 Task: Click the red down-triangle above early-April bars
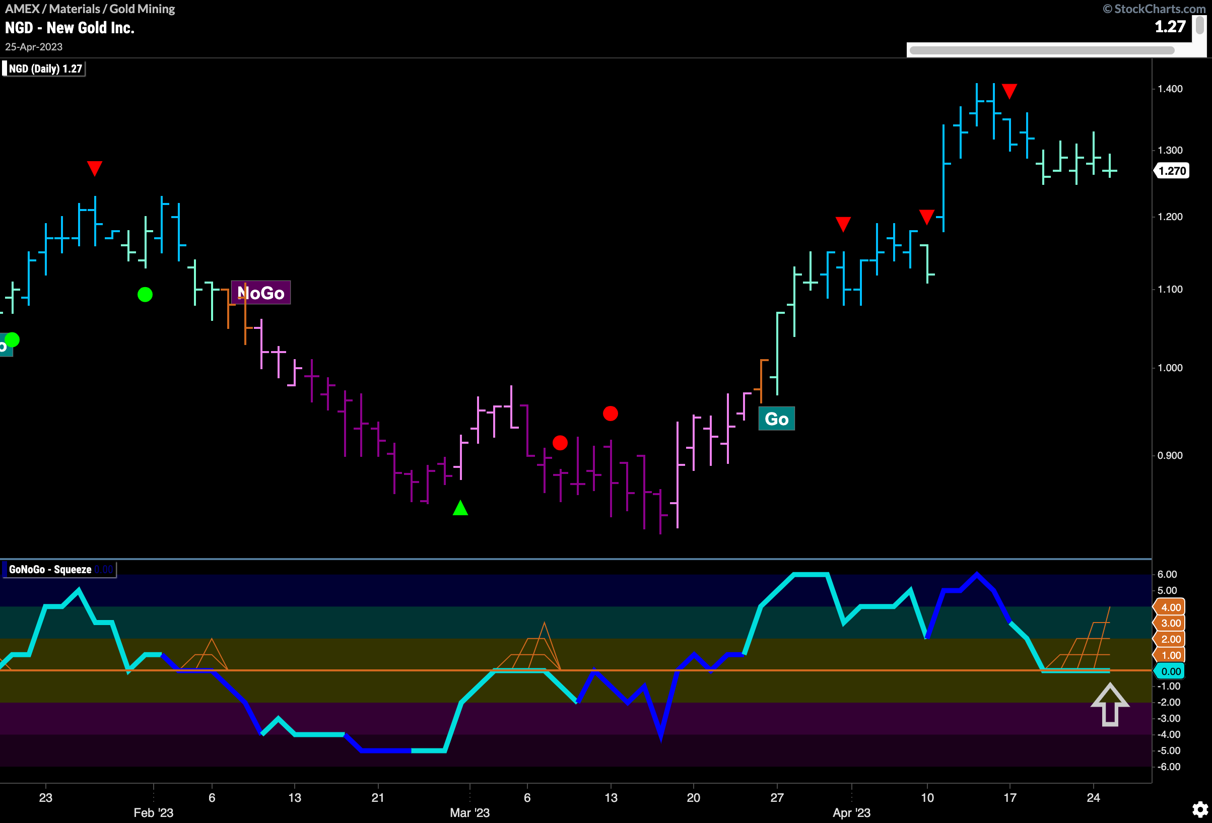coord(843,224)
